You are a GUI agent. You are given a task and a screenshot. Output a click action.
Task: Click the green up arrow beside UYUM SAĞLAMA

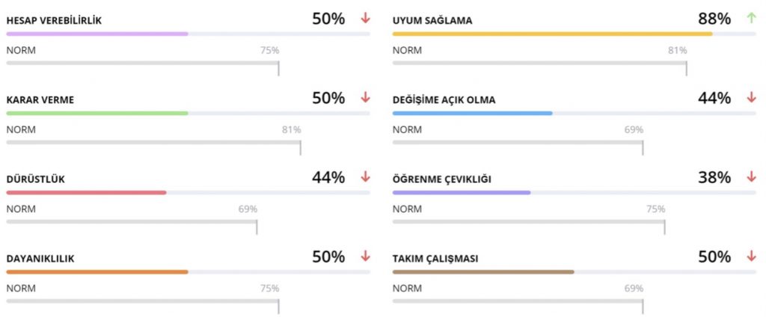[751, 18]
